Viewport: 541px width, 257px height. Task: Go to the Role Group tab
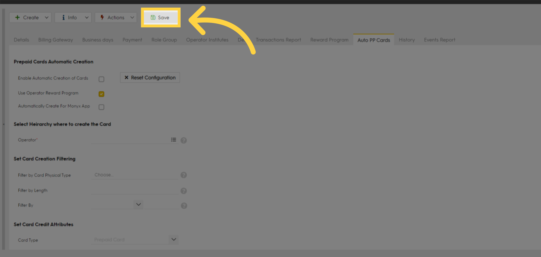coord(164,40)
